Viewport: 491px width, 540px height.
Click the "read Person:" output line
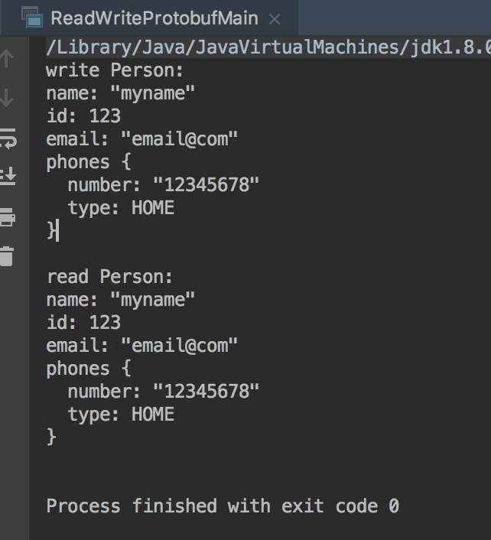[x=109, y=276]
